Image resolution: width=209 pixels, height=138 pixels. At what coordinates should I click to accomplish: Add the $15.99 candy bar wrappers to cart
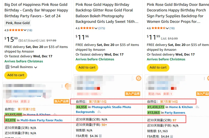pyautogui.click(x=16, y=75)
